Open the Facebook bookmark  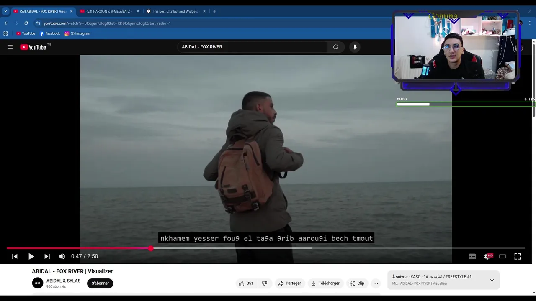[50, 33]
